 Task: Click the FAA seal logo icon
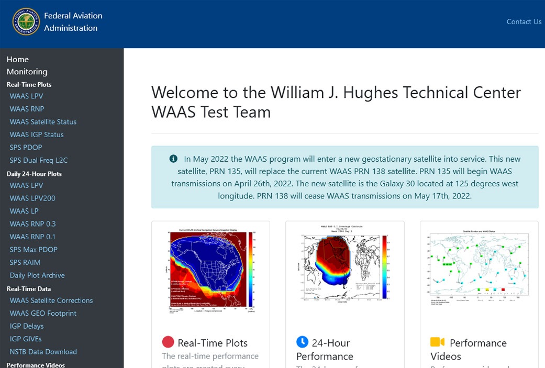(26, 22)
